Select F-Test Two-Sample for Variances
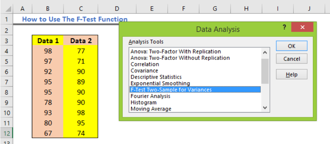330x144 pixels. [195, 90]
